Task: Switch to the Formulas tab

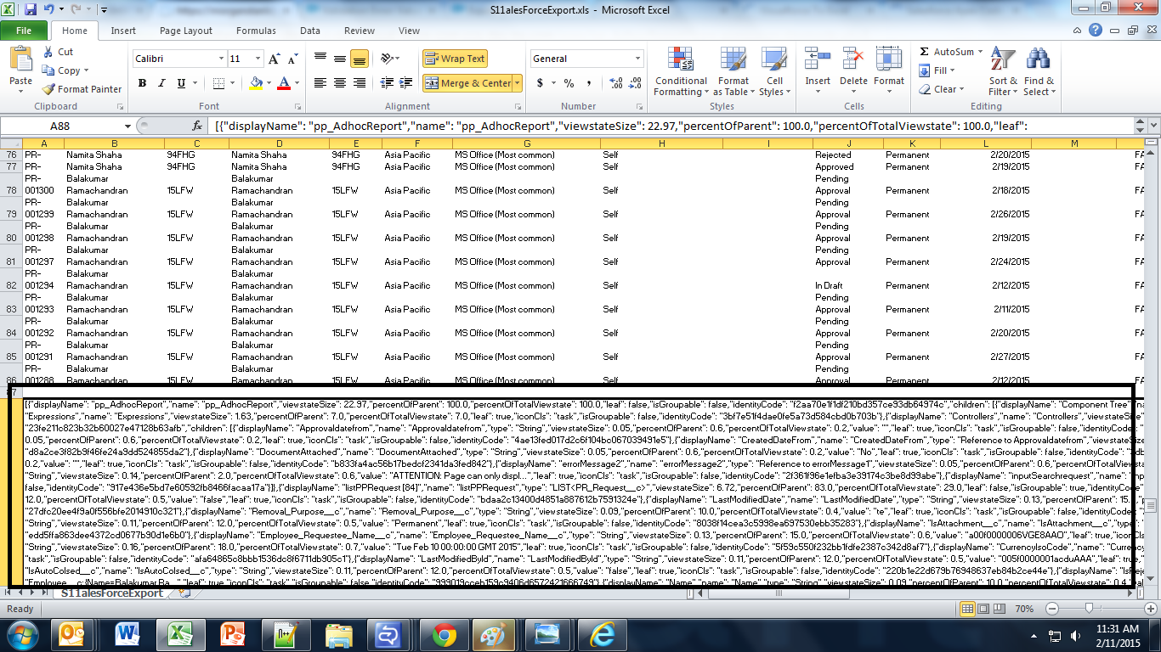Action: [x=256, y=31]
